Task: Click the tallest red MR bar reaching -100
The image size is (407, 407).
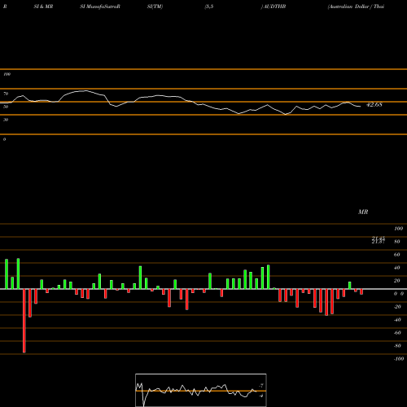Action: point(24,321)
